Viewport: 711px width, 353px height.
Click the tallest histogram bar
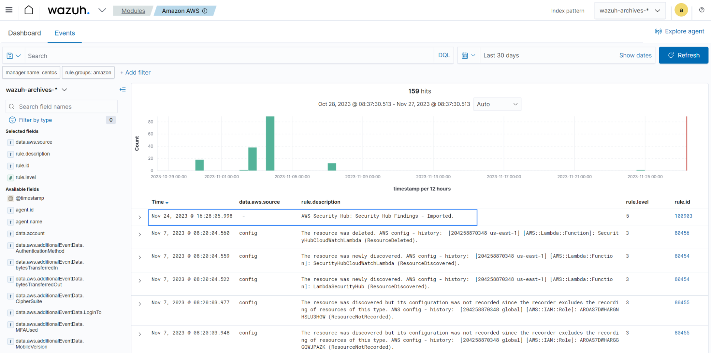click(270, 143)
